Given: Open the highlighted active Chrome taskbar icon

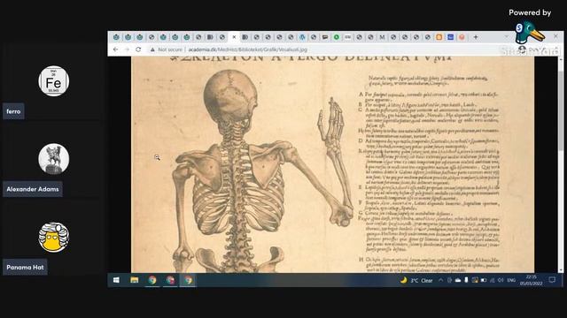Looking at the screenshot, I should [189, 280].
